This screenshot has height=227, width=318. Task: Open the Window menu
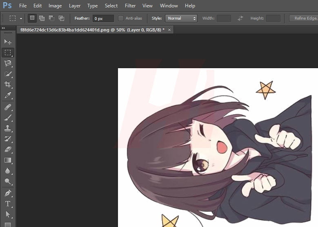click(169, 6)
